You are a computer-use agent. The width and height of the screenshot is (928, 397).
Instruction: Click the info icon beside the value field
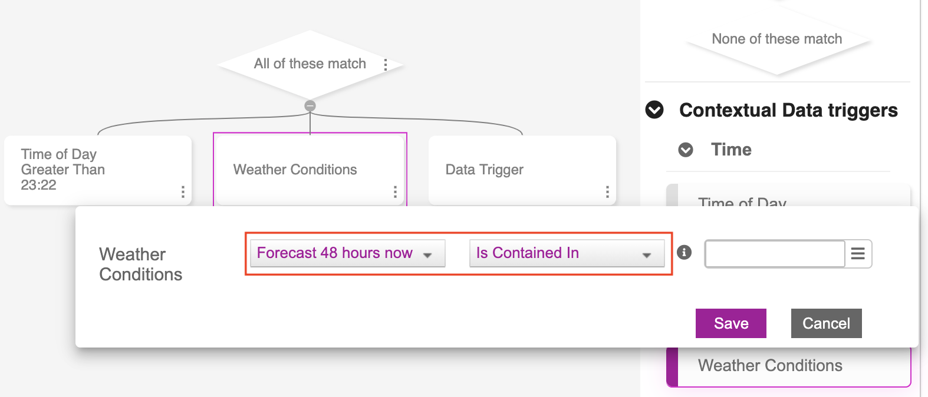pos(684,253)
